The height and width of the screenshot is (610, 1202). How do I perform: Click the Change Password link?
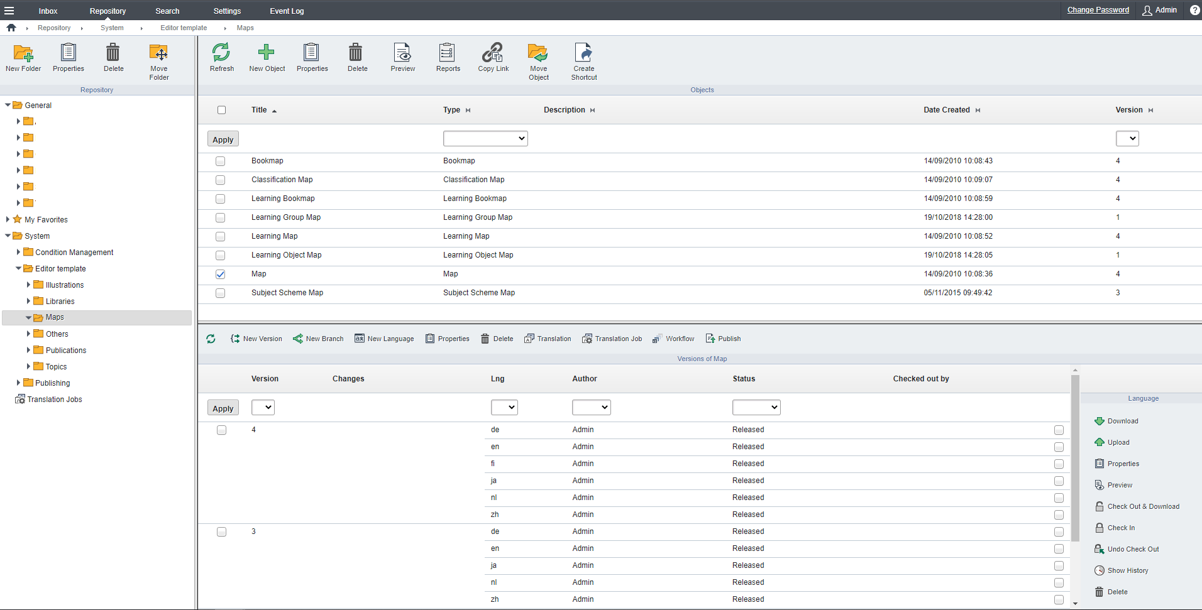pyautogui.click(x=1098, y=9)
